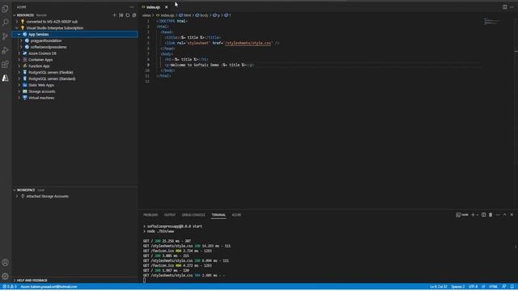Expand the Help and Feedback section
Screen dimensions: 518x291
click(x=15, y=280)
